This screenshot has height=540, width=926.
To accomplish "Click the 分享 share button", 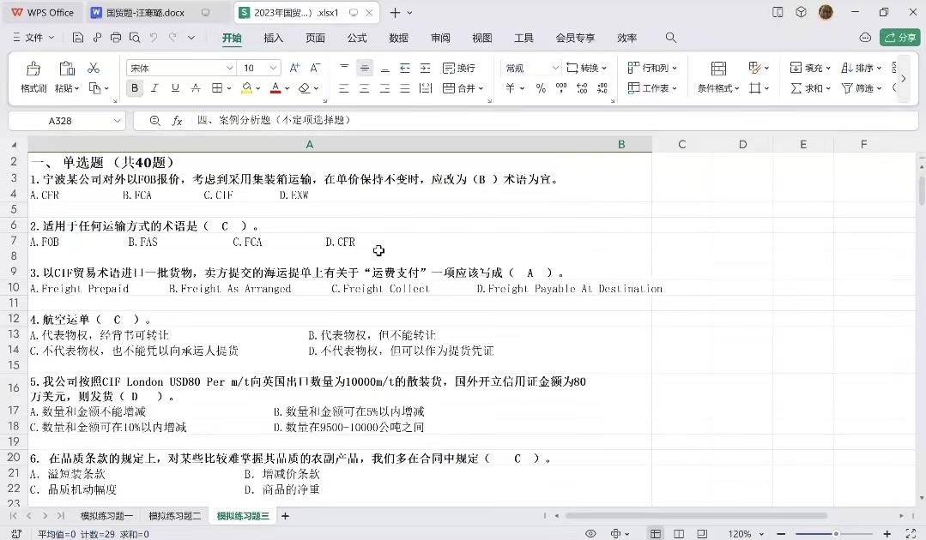I will (900, 38).
